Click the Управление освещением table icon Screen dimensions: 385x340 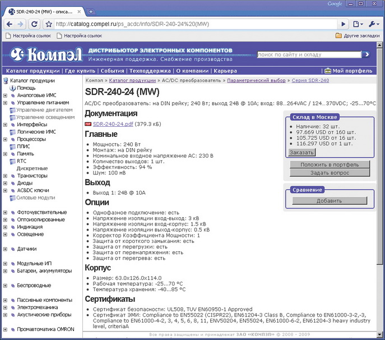pyautogui.click(x=12, y=117)
